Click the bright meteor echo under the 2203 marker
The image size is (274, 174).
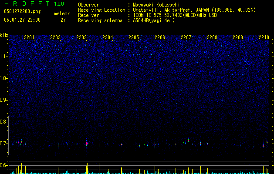[x=87, y=144]
